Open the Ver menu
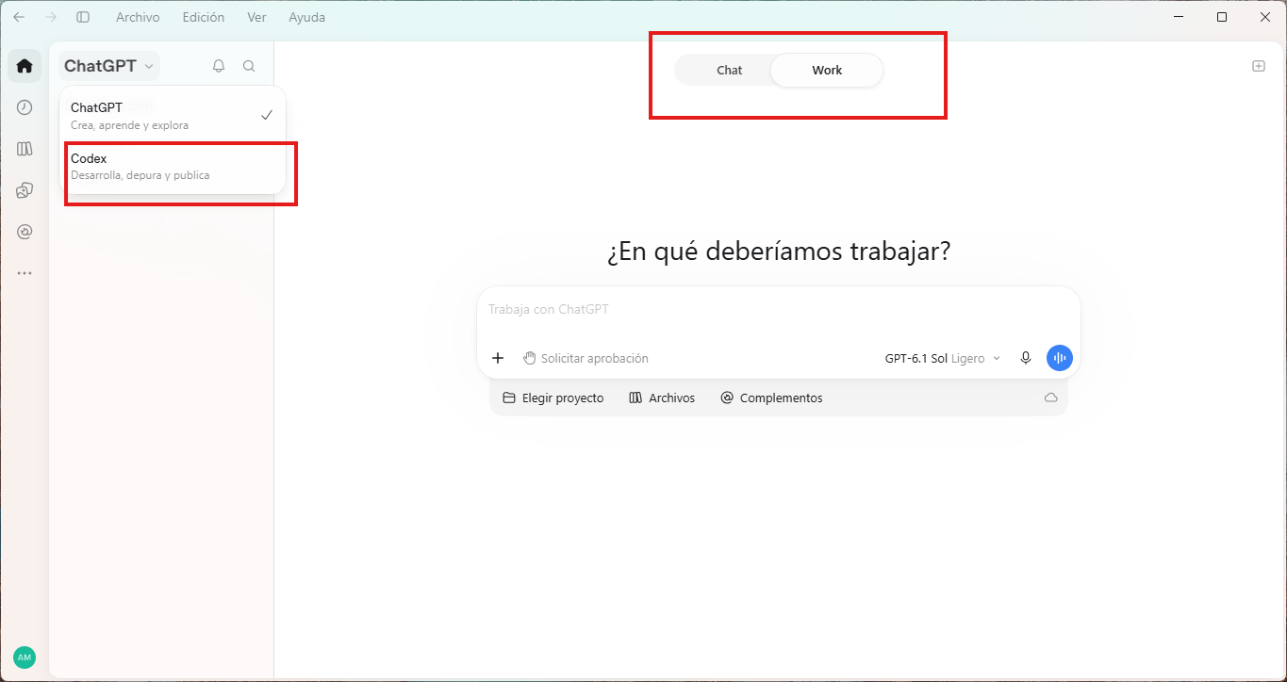The height and width of the screenshot is (682, 1287). point(256,17)
